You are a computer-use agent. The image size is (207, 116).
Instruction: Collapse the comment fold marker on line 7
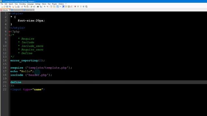click(9, 35)
